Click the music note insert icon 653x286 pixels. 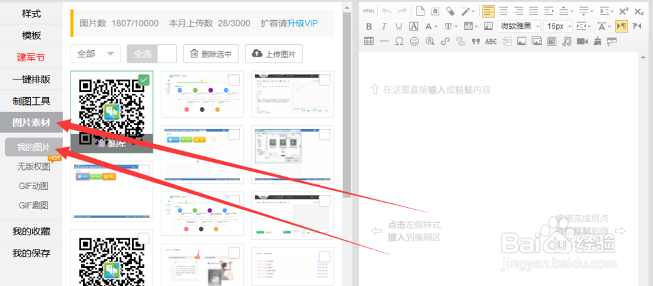coord(567,41)
